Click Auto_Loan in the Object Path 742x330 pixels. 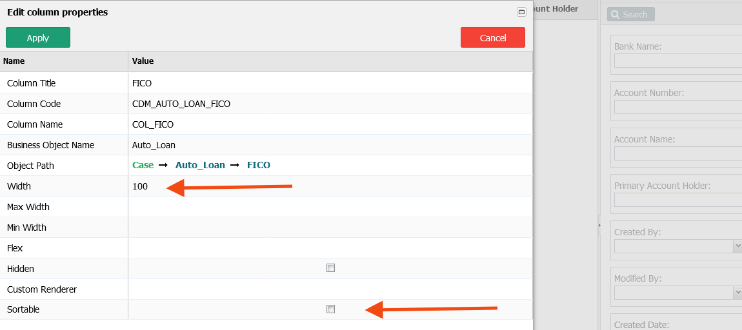(x=200, y=165)
